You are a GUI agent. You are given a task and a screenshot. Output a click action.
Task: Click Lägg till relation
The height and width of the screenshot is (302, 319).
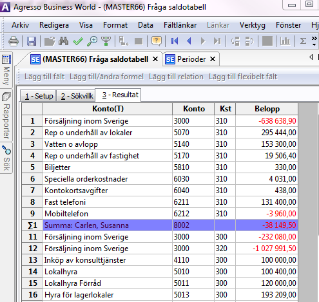176,77
